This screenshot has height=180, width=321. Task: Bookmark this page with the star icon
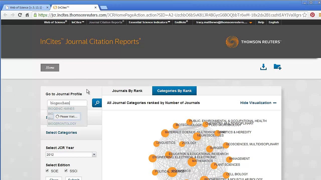(304, 15)
